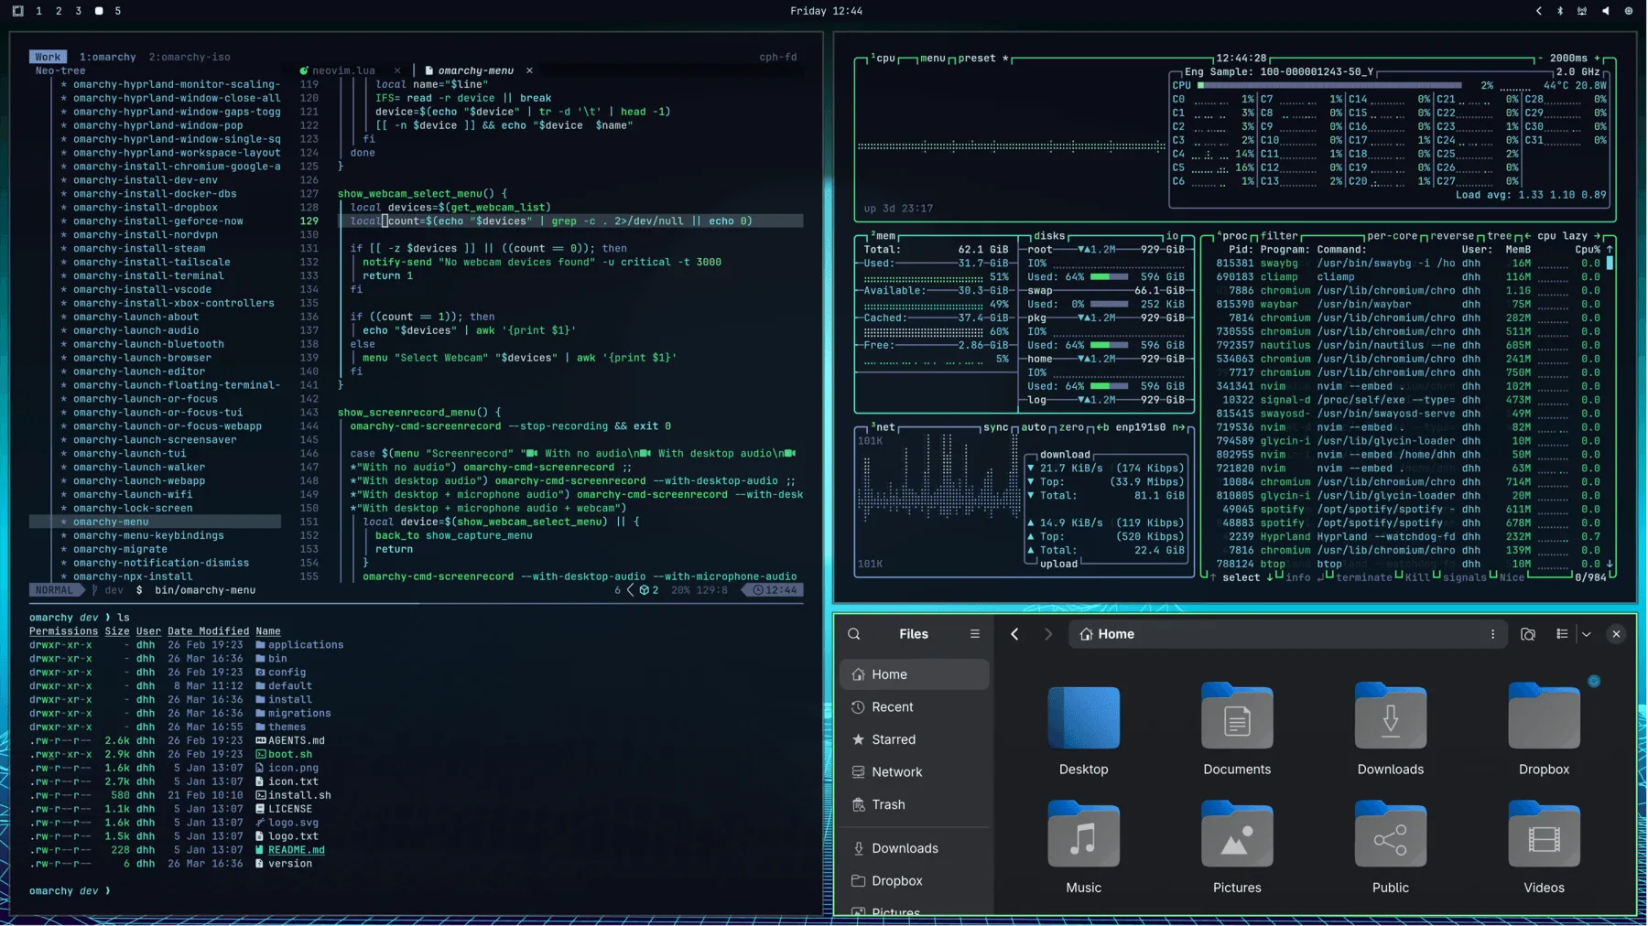Open the view options dropdown chevron in Files
Viewport: 1648px width, 926px height.
click(x=1587, y=634)
